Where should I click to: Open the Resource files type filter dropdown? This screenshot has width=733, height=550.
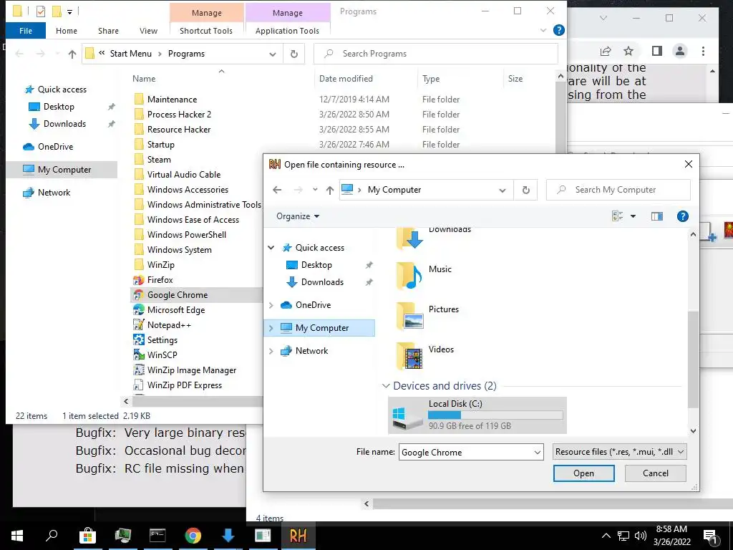(x=619, y=452)
